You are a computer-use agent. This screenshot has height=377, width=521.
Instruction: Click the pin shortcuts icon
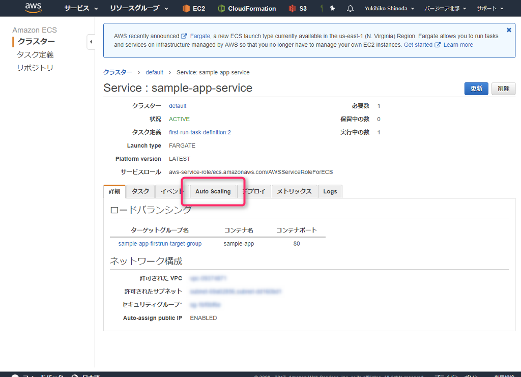click(332, 8)
